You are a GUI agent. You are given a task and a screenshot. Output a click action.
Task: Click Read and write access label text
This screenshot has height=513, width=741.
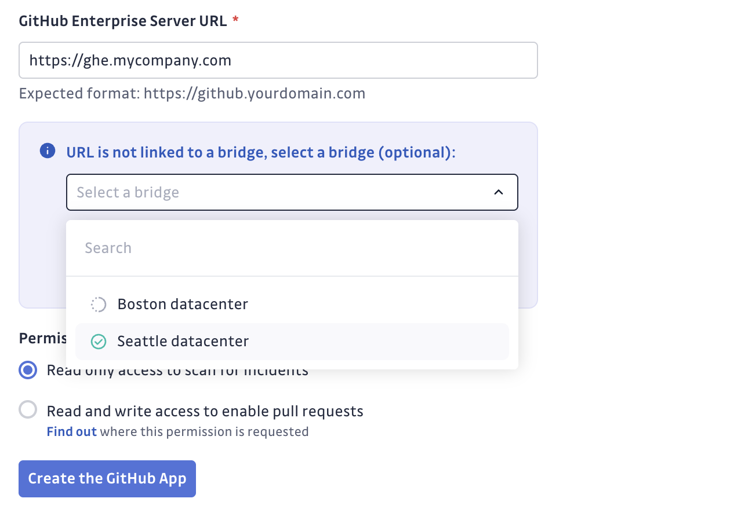coord(205,411)
